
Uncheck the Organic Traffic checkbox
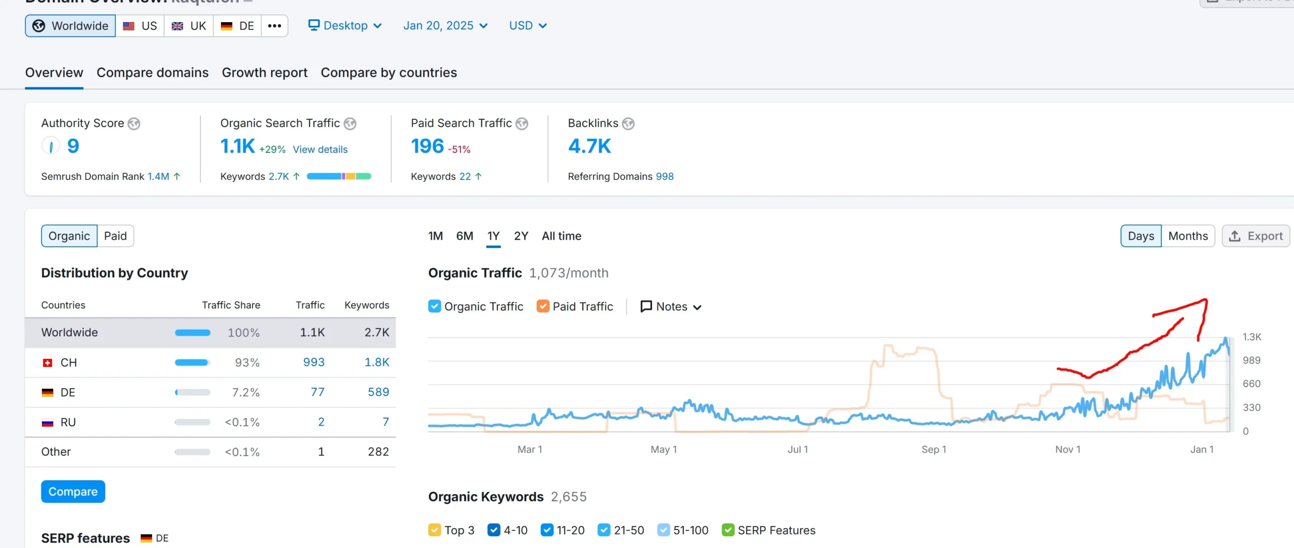click(x=434, y=306)
